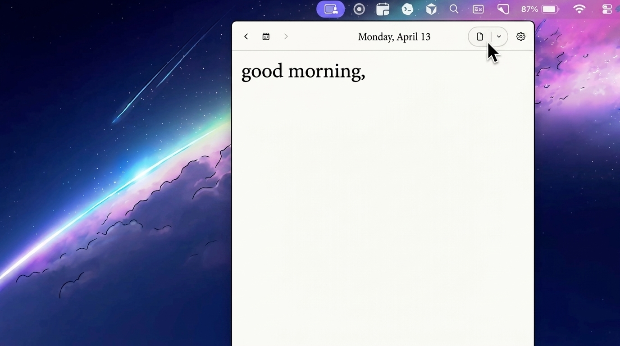
Task: Click the 87% battery percentage text
Action: click(x=529, y=9)
